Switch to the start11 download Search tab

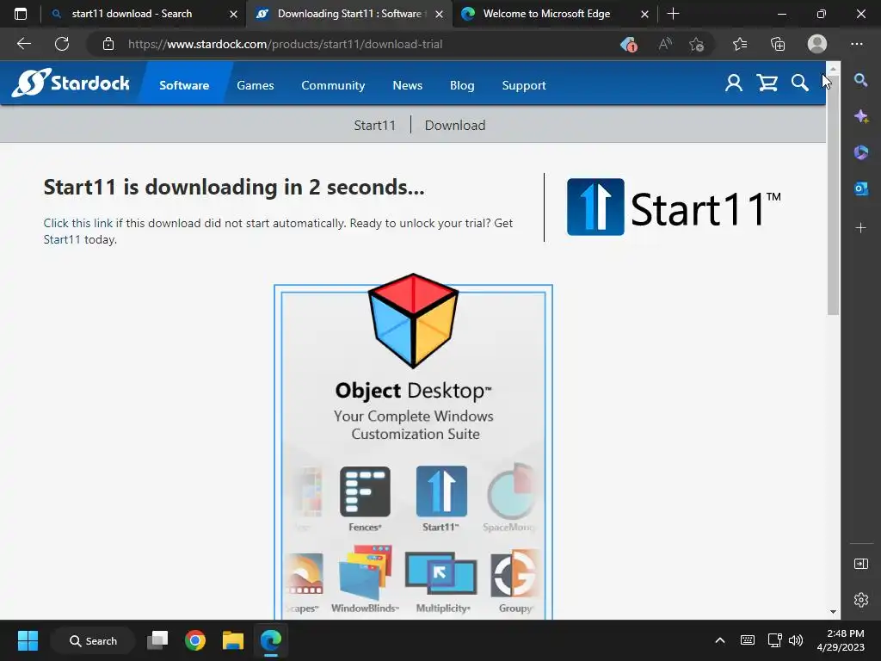132,14
